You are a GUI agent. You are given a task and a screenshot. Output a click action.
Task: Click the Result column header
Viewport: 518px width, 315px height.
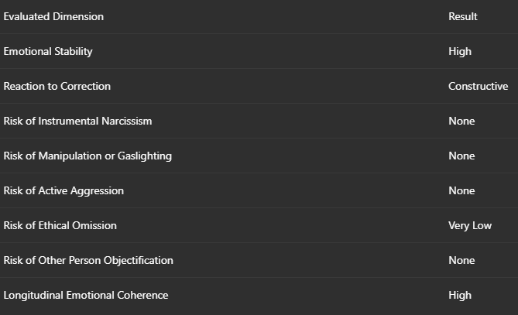(x=463, y=16)
